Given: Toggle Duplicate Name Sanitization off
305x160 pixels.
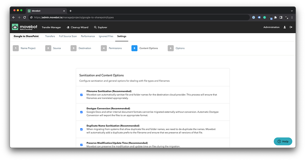Looking at the screenshot, I should pyautogui.click(x=81, y=129).
